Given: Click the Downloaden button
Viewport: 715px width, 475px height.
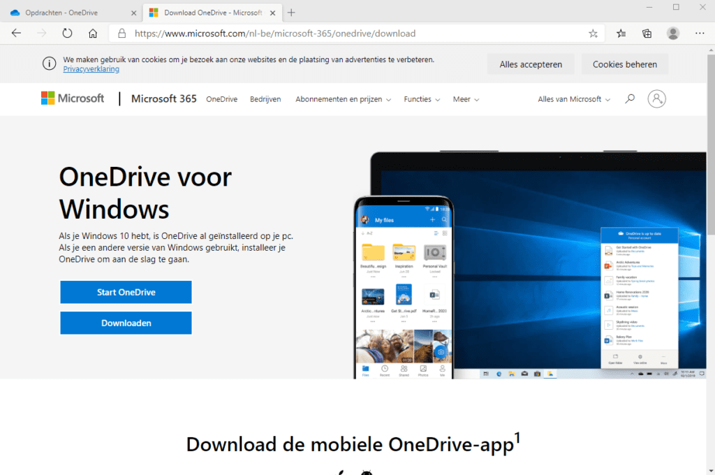Looking at the screenshot, I should click(x=126, y=323).
